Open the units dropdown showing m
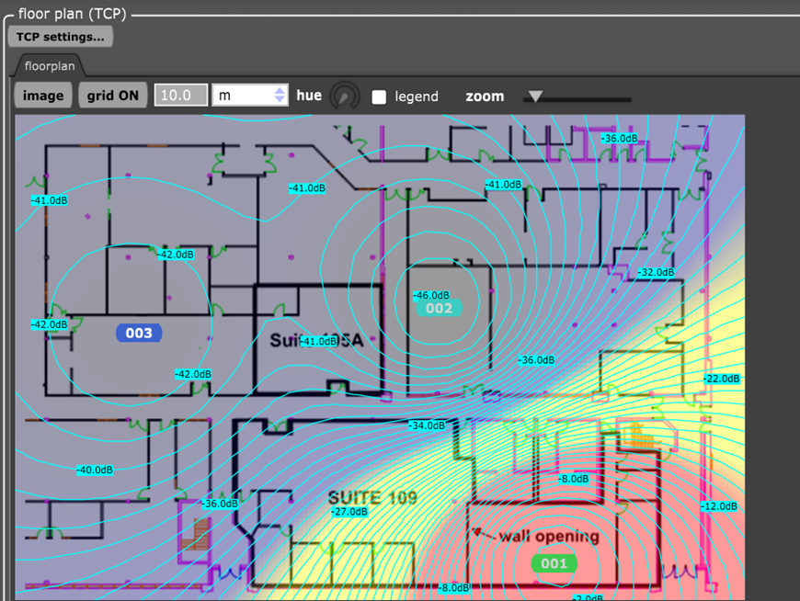This screenshot has height=601, width=800. point(250,96)
